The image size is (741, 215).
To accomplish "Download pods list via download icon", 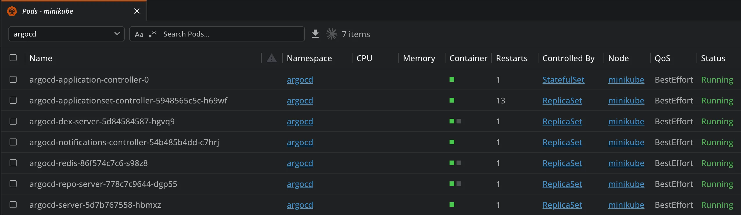I will [x=315, y=34].
